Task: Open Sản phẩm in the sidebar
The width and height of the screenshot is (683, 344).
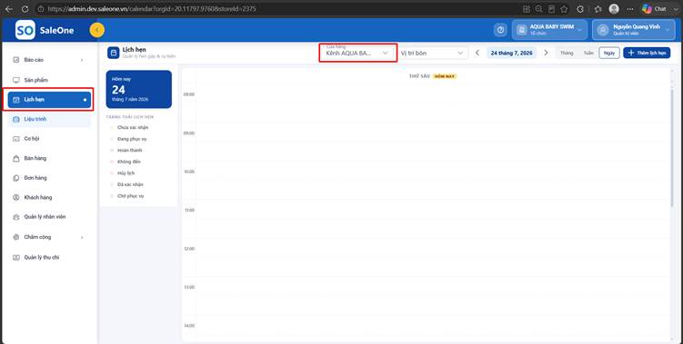Action: click(x=49, y=80)
